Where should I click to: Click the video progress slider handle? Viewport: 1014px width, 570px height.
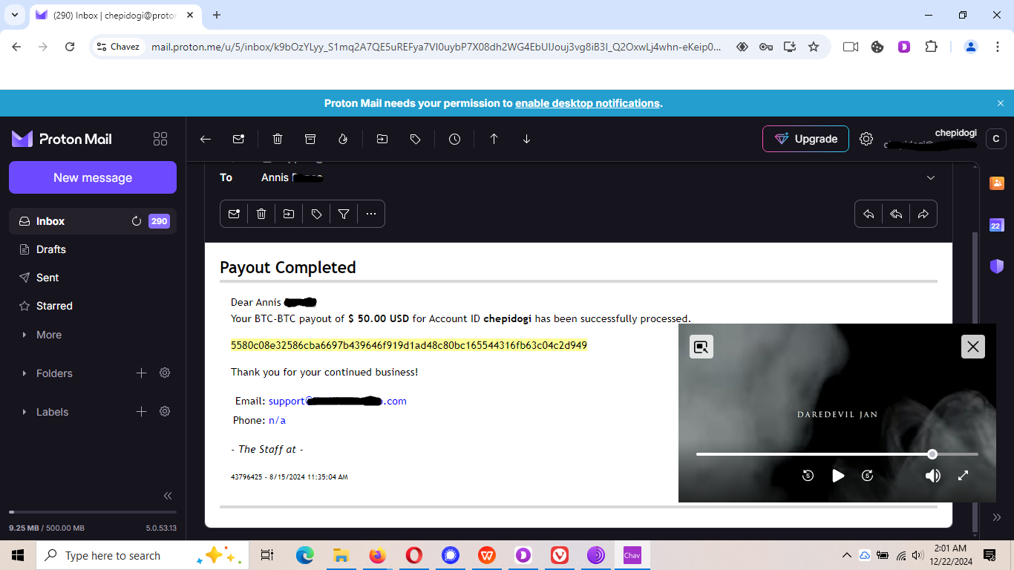click(x=932, y=454)
